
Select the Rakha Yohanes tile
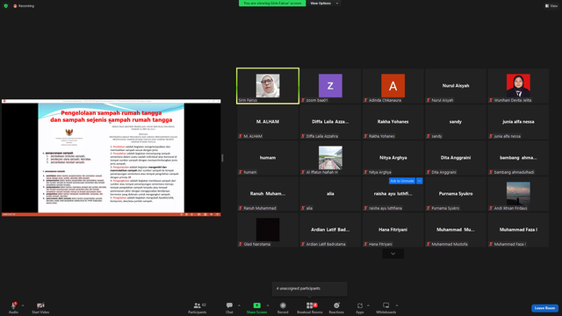393,122
